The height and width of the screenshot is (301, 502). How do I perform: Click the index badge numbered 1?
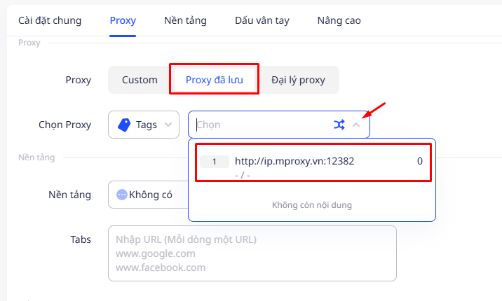215,162
